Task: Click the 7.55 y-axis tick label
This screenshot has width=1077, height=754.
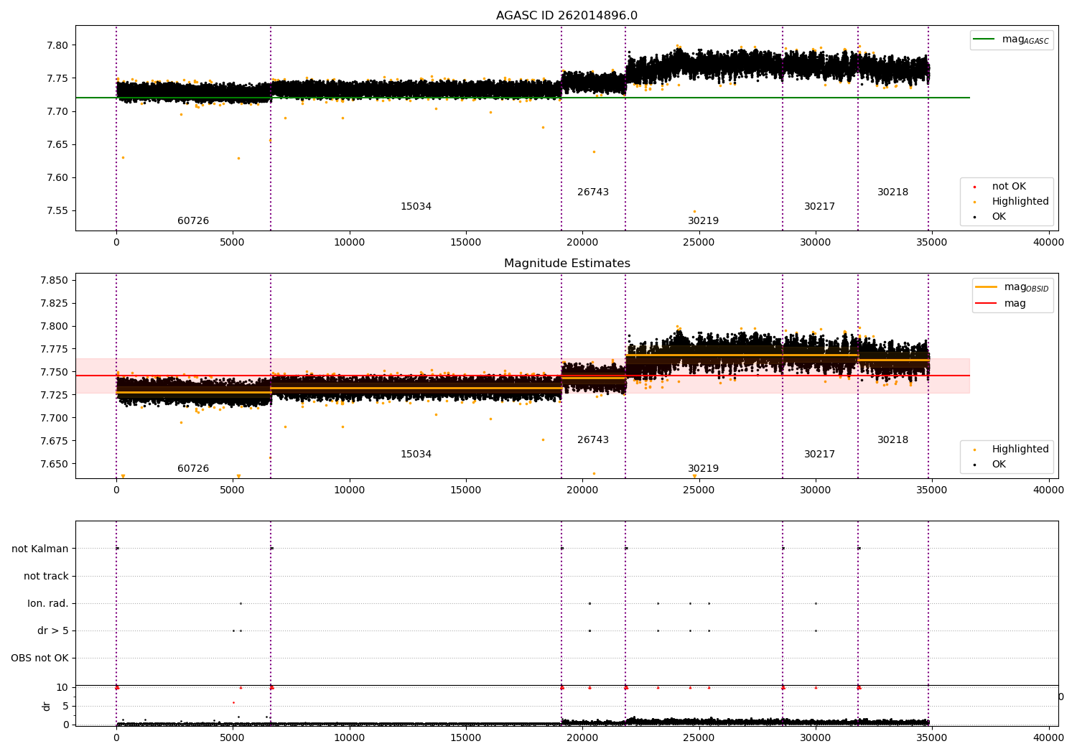Action: tap(57, 211)
